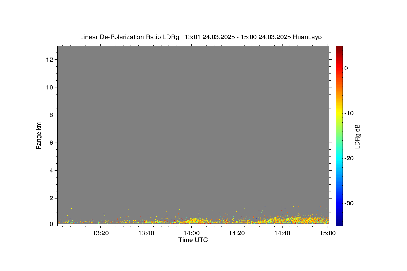
Task: Click the range tick label '12'
Action: (50, 60)
